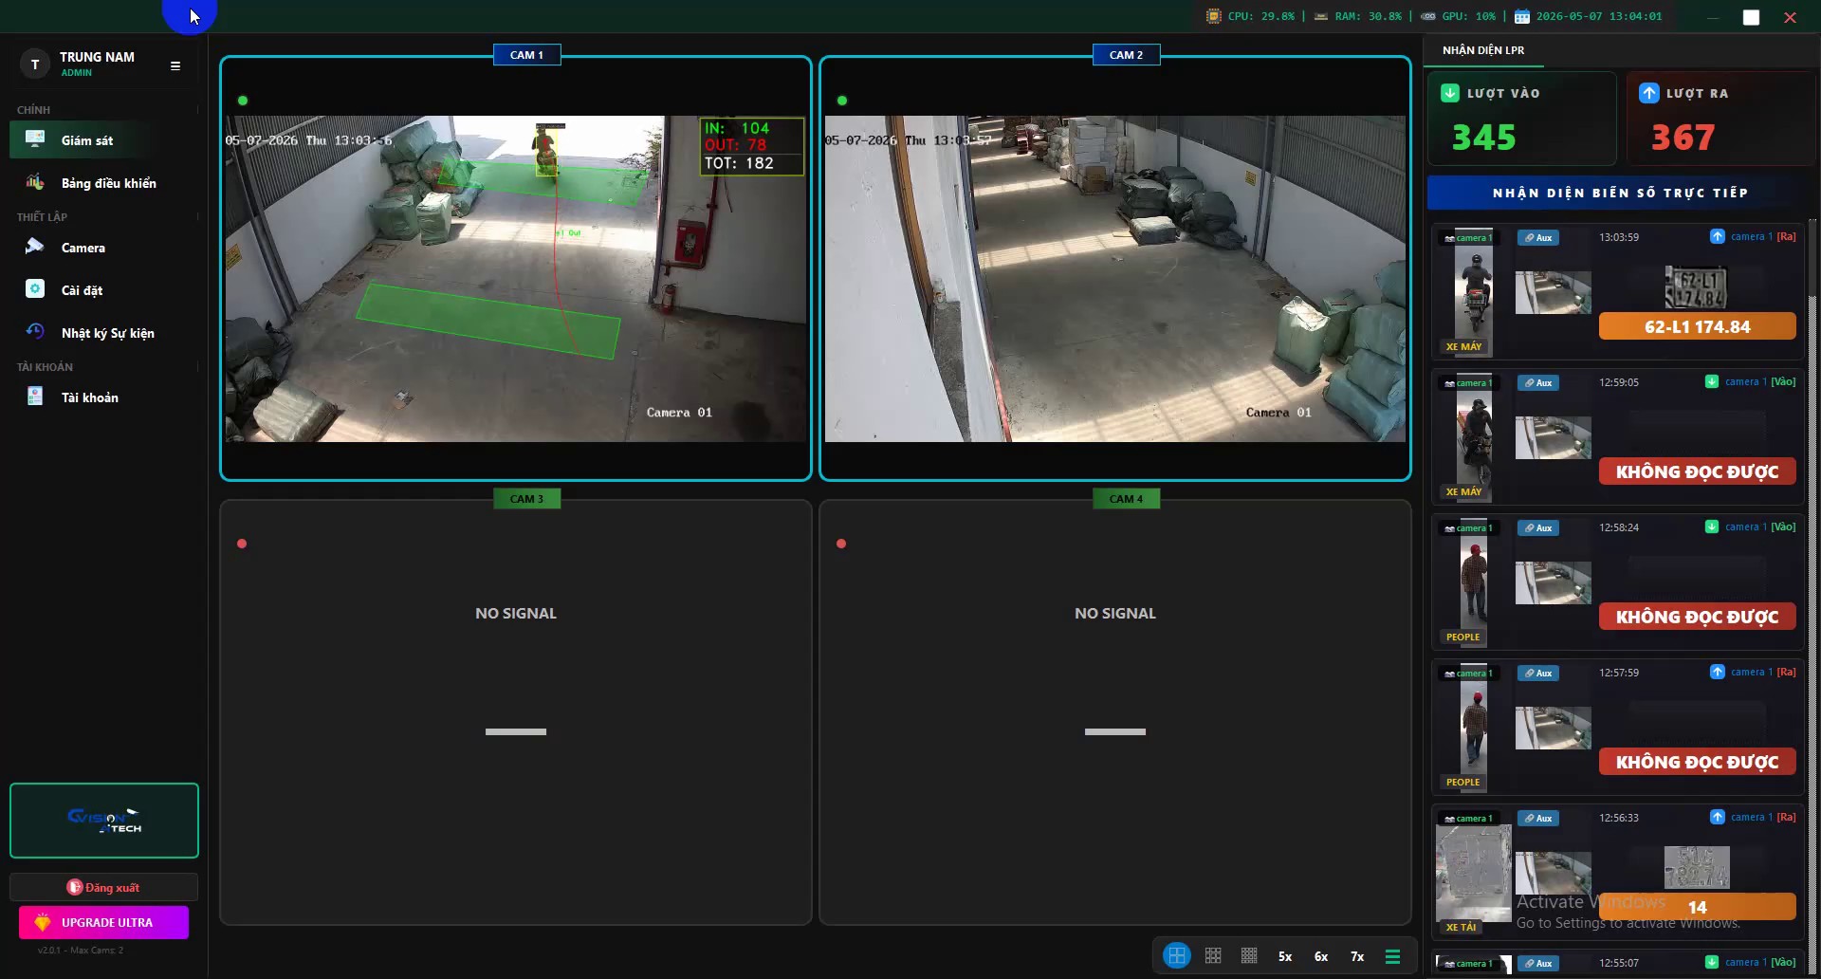Collapse the TÀI KHOẢN sidebar section

[x=197, y=367]
